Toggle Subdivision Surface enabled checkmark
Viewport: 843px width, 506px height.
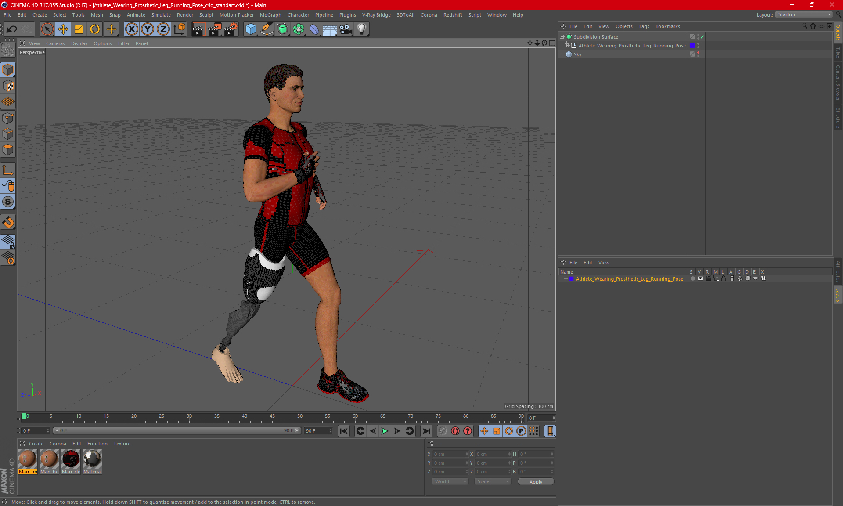point(702,37)
